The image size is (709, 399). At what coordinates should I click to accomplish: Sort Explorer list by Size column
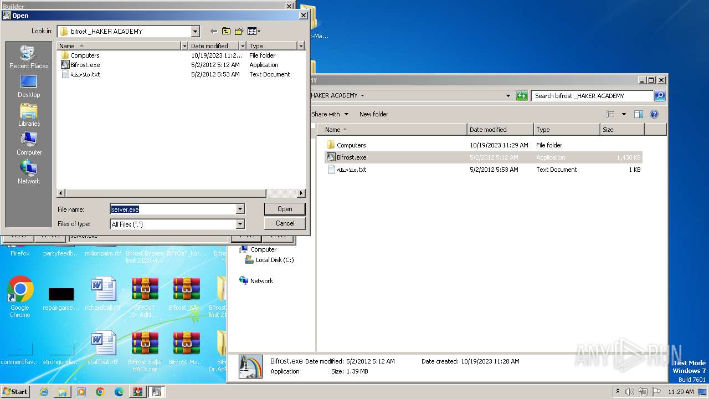point(623,130)
